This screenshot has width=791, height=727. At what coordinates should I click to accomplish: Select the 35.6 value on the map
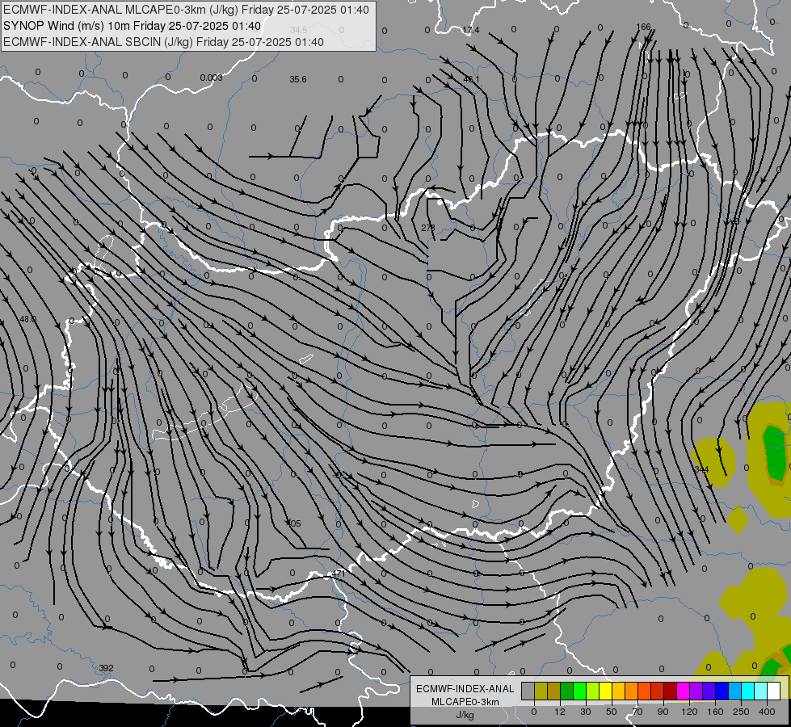[298, 79]
